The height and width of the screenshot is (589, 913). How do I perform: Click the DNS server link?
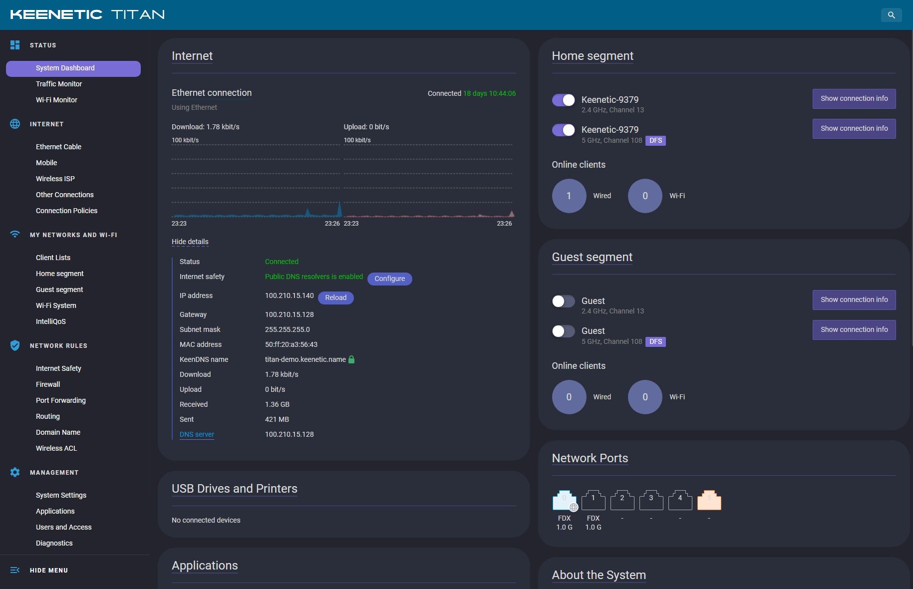pos(197,434)
